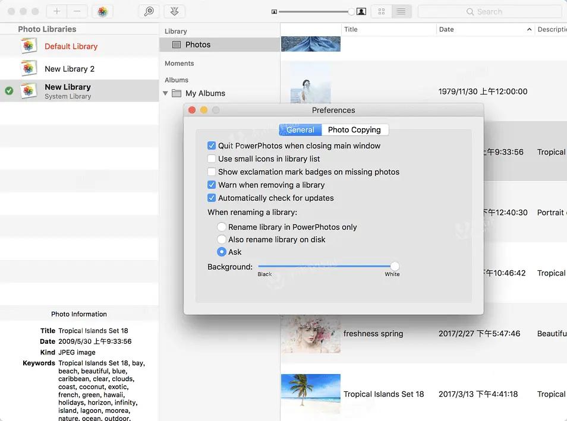This screenshot has width=567, height=421.
Task: Open the Moments section
Action: click(179, 64)
